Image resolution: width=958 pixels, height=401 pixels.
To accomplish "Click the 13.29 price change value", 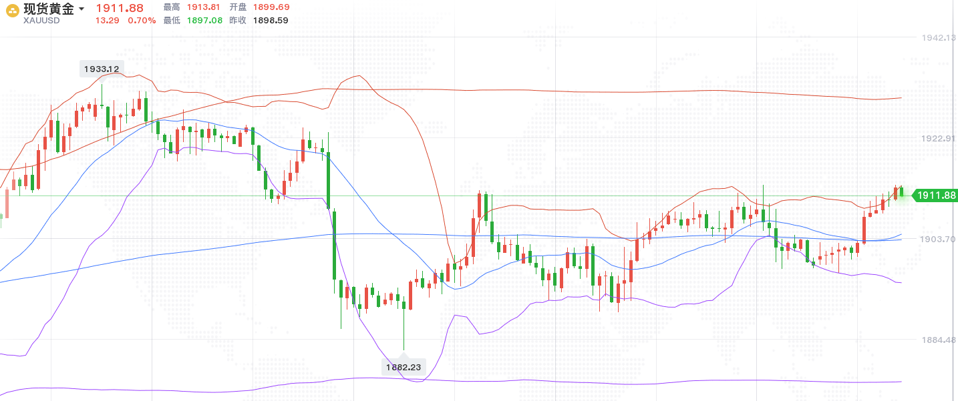I will coord(108,21).
